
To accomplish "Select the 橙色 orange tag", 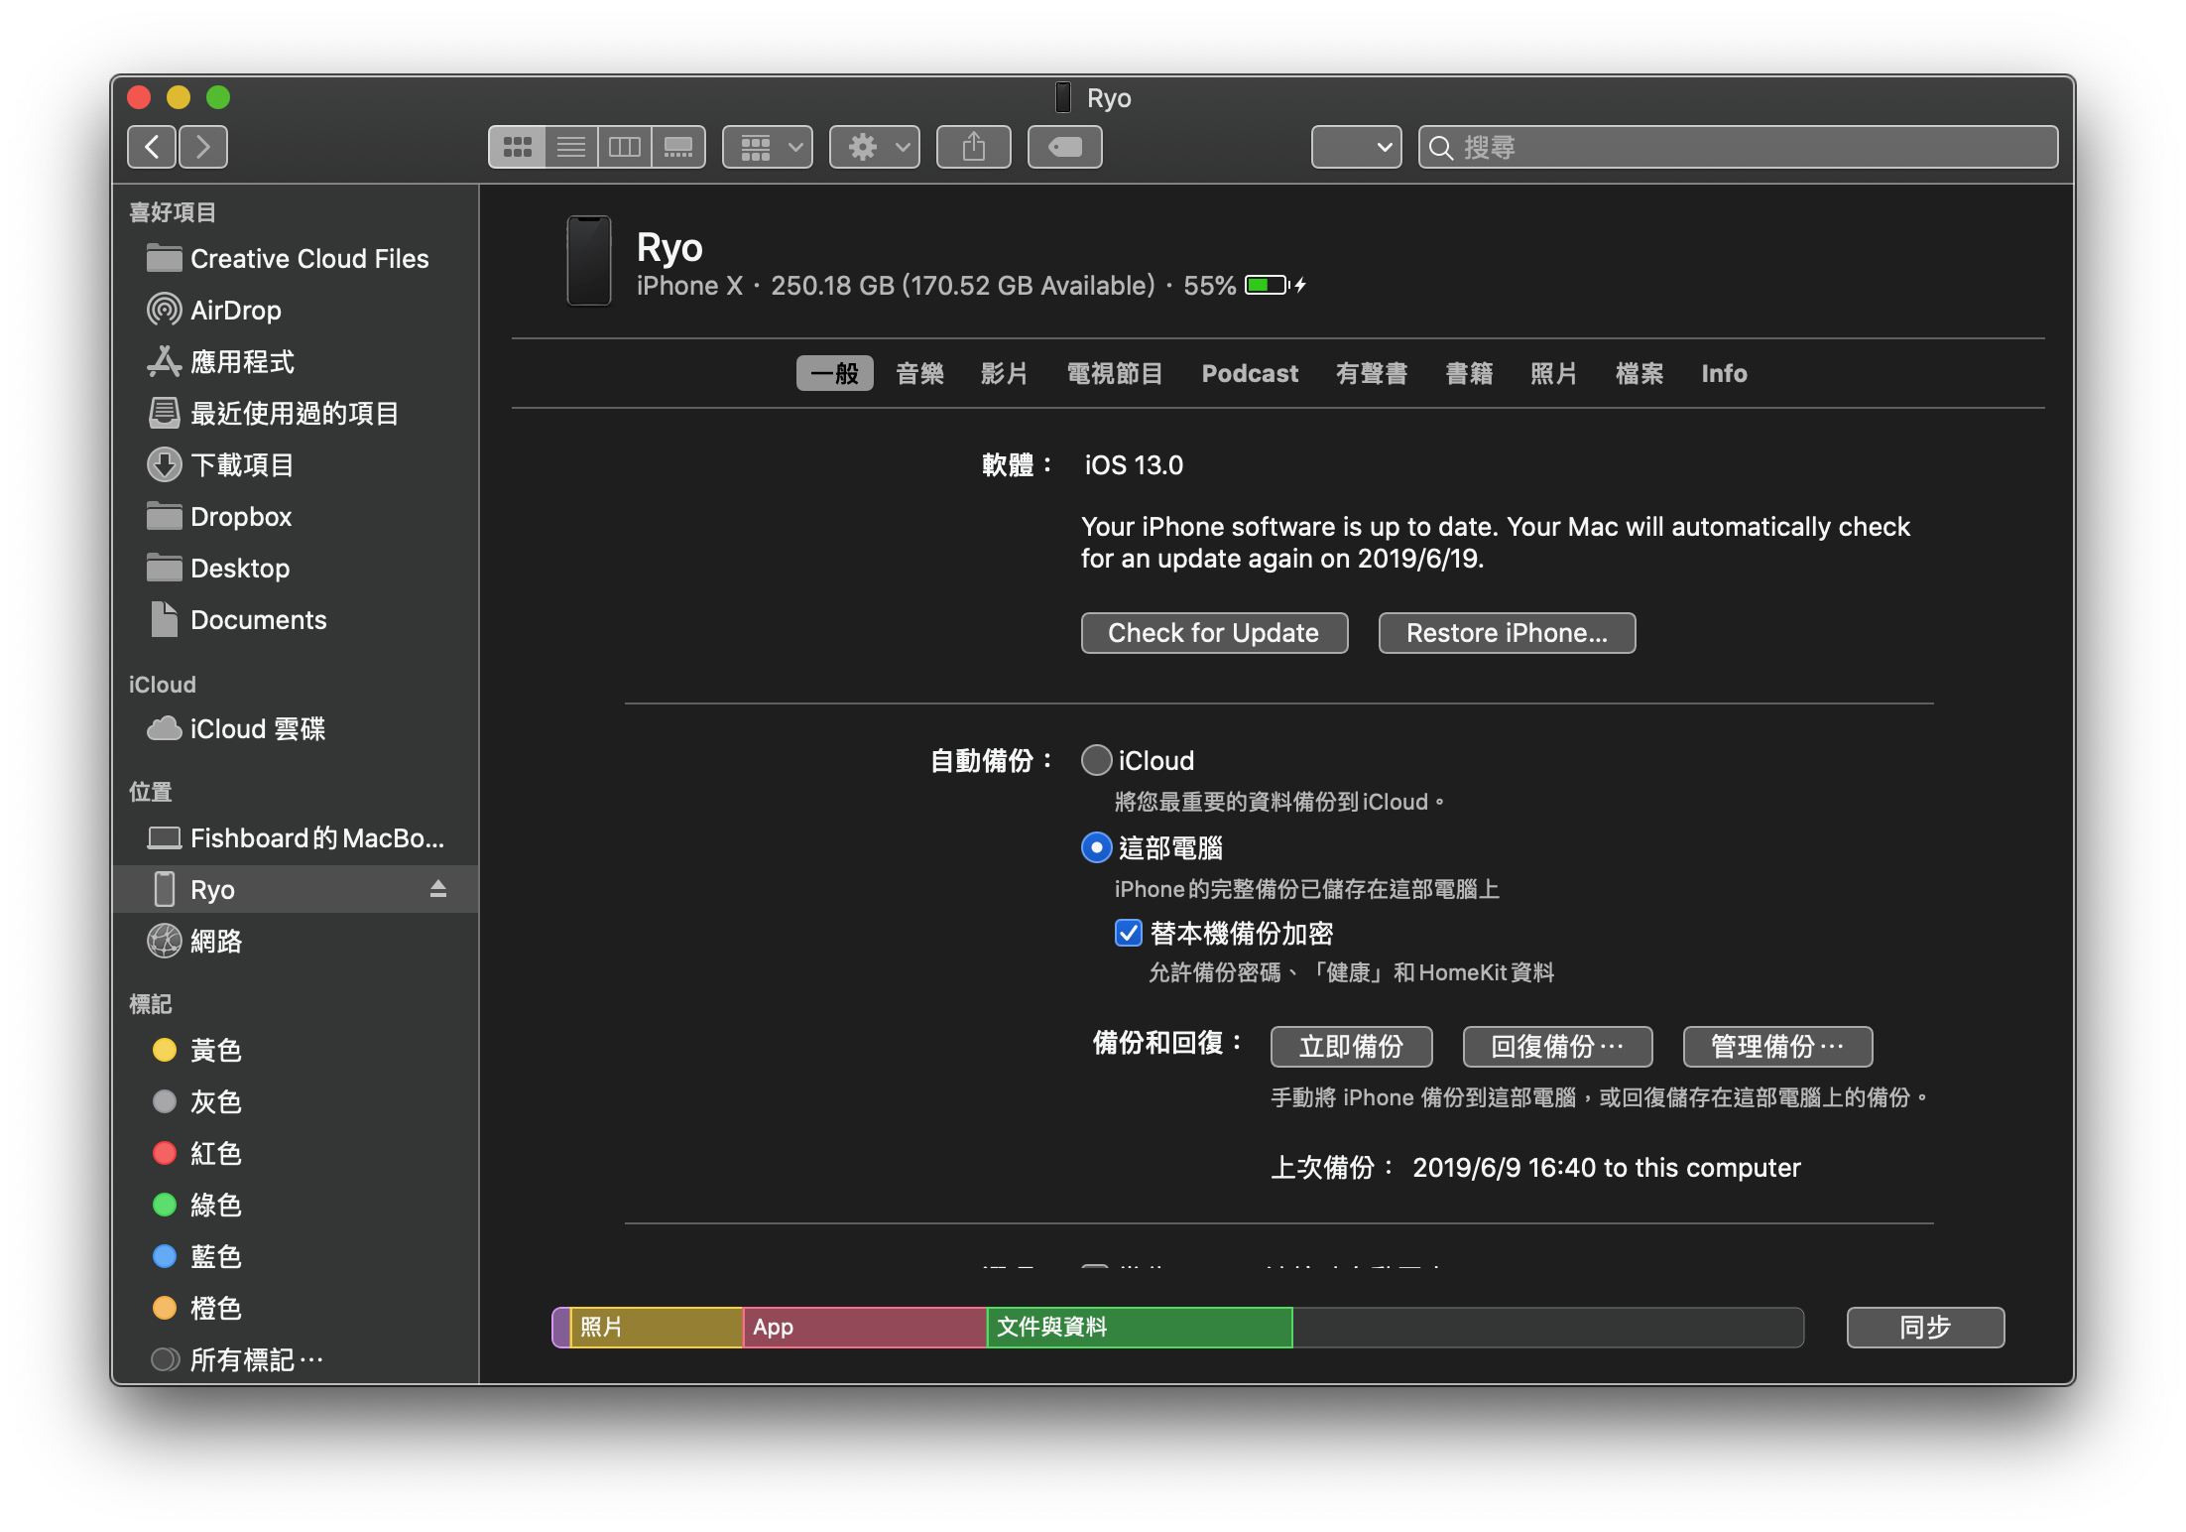I will pos(296,1309).
